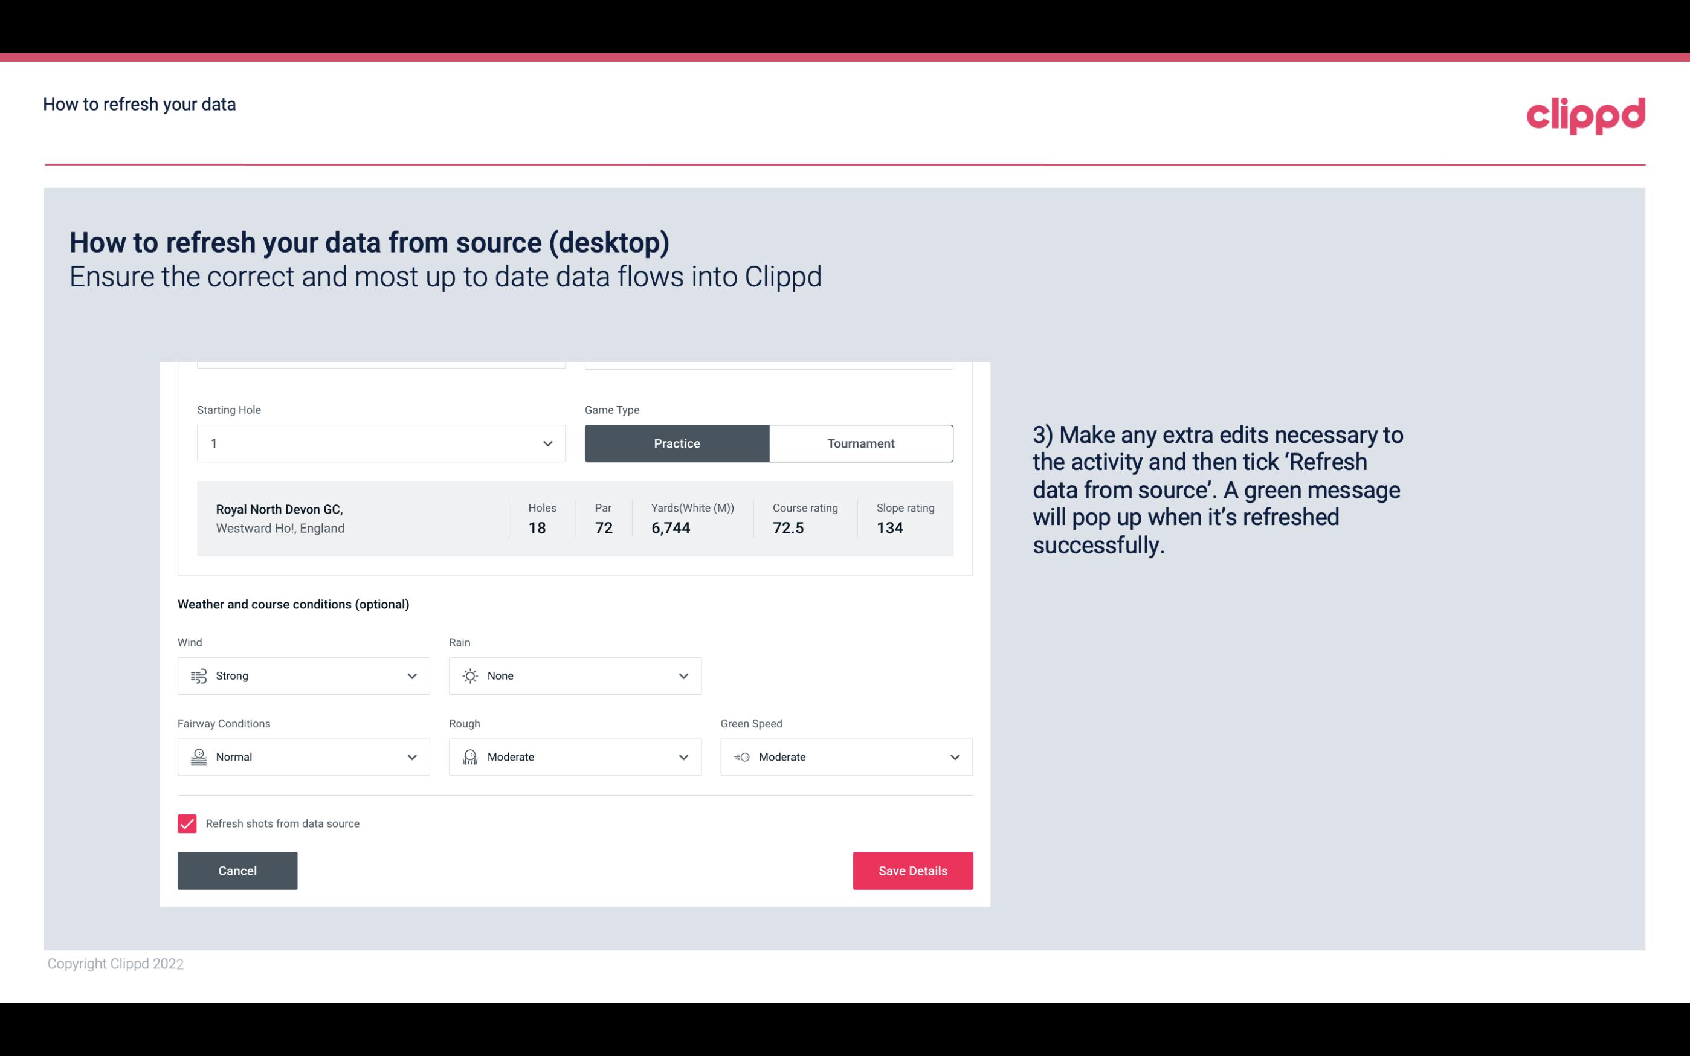Toggle Practice game type selection
The image size is (1690, 1056).
(x=677, y=443)
